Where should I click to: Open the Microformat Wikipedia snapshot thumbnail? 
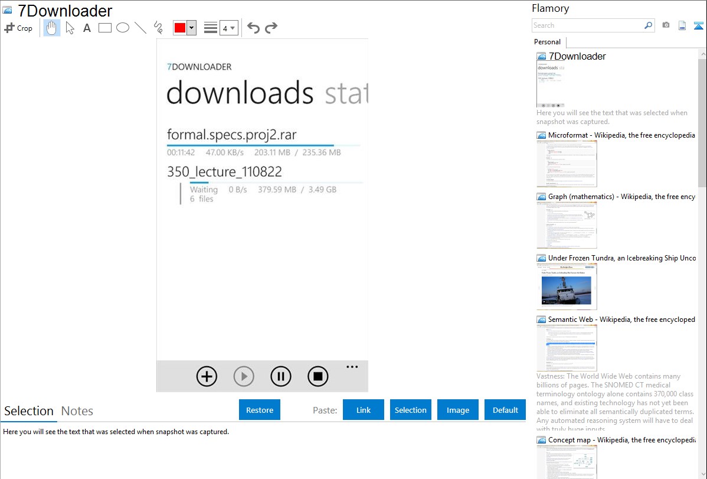click(x=567, y=164)
